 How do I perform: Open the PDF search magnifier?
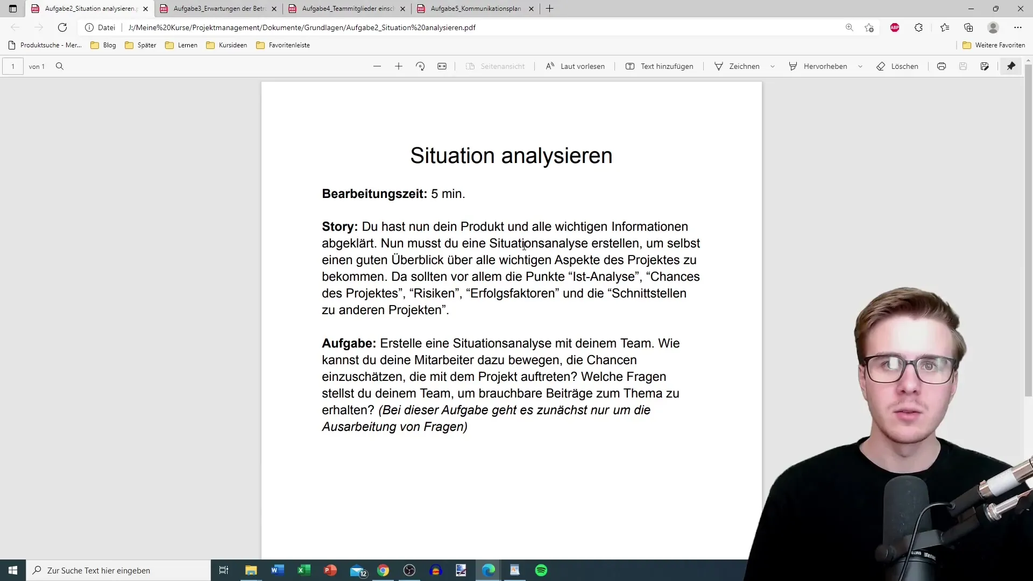[60, 66]
